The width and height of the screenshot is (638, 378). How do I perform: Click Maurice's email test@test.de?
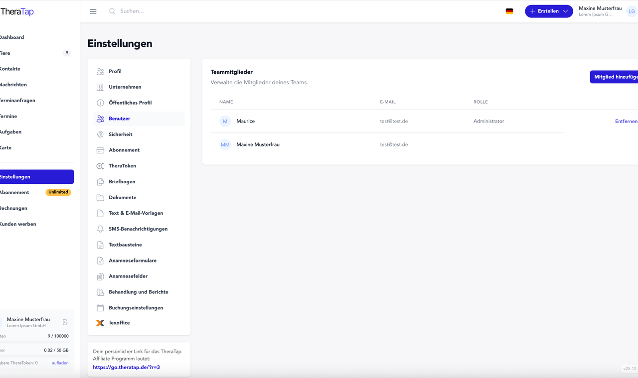click(x=394, y=121)
